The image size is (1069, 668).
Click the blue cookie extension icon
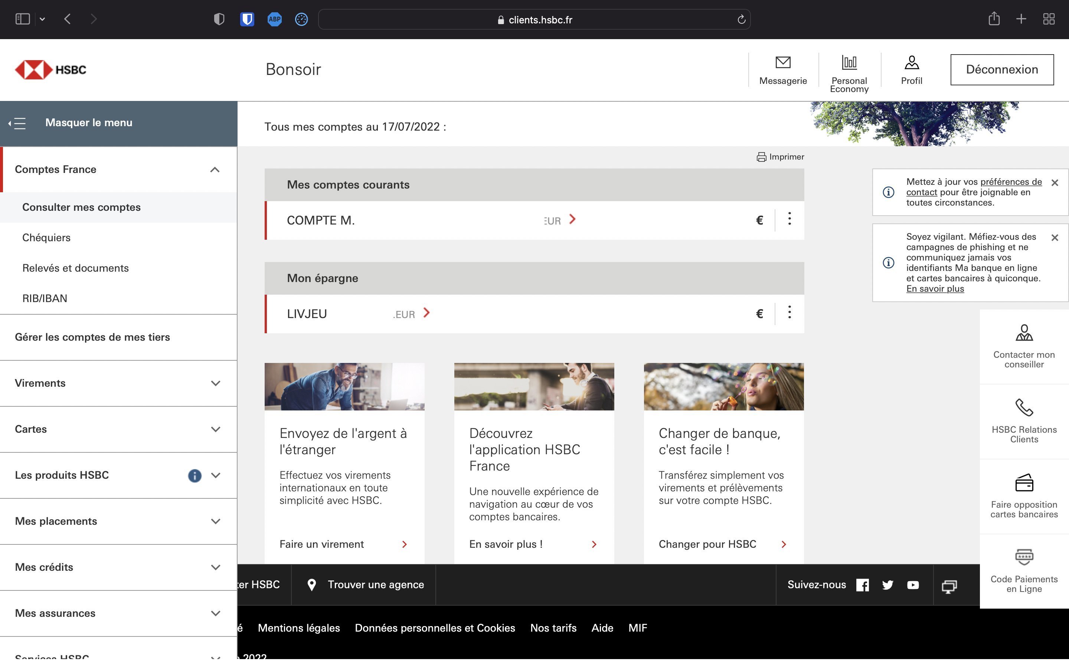301,19
